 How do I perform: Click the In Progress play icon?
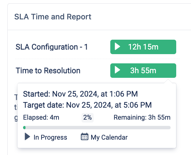pyautogui.click(x=27, y=137)
